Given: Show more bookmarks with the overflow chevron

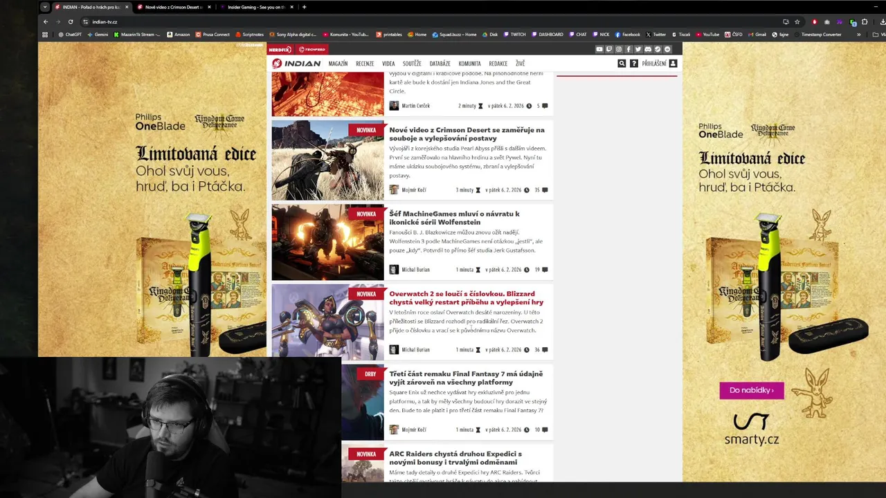Looking at the screenshot, I should point(859,35).
